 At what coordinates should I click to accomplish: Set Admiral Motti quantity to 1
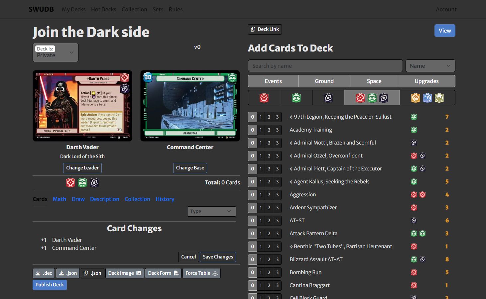tap(261, 143)
